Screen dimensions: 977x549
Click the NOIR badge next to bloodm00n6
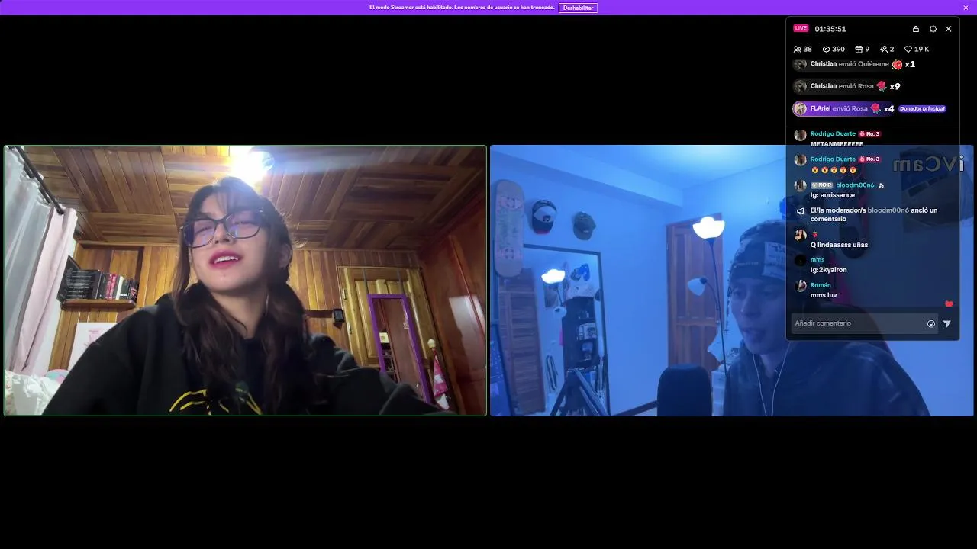click(x=821, y=185)
